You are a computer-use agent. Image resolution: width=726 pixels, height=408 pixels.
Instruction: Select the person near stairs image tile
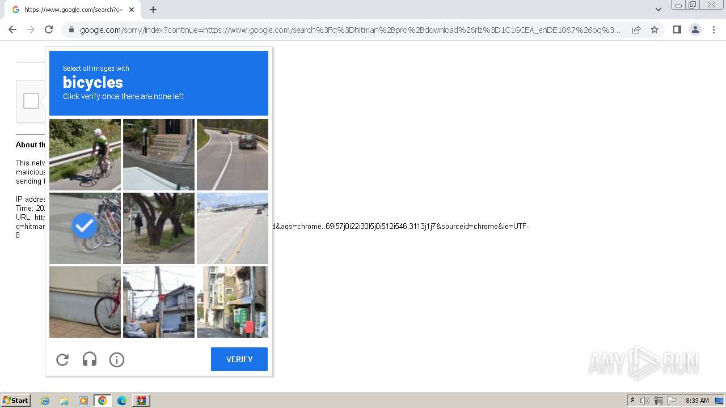[x=159, y=155]
